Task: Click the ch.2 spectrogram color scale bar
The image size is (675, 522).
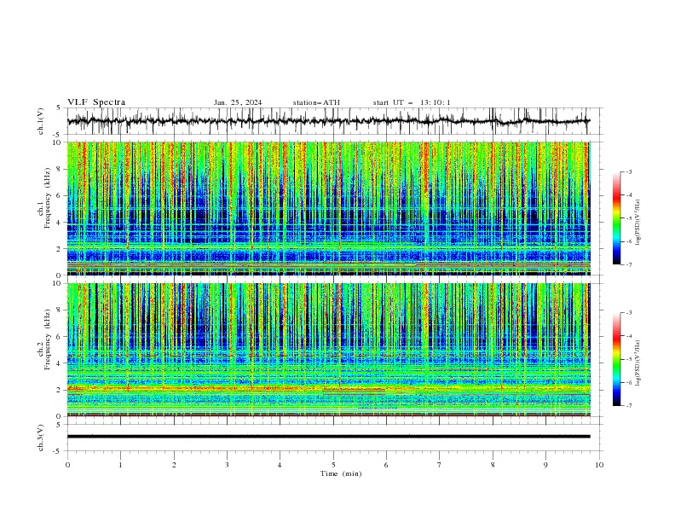Action: [x=616, y=359]
